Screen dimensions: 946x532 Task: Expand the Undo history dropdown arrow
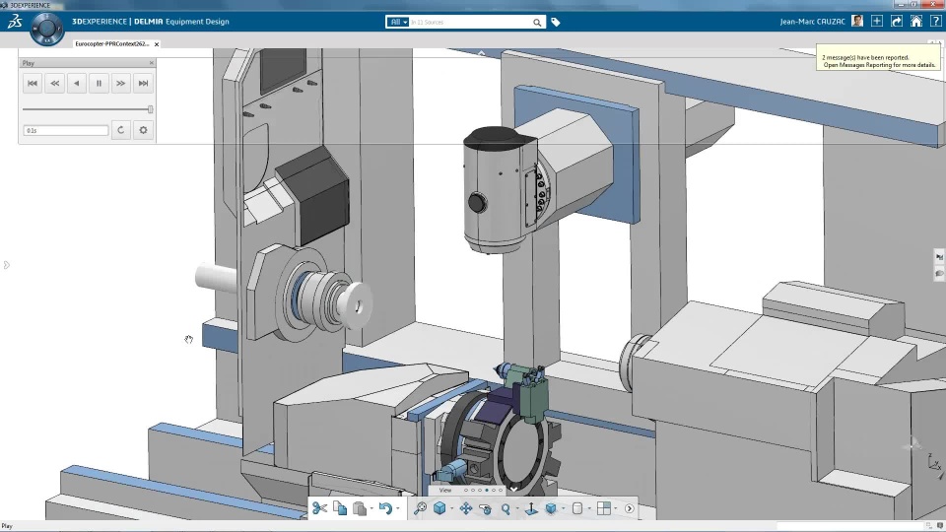pyautogui.click(x=398, y=509)
